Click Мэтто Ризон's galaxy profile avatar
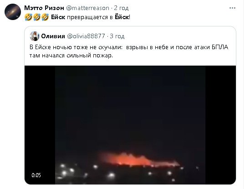The image size is (250, 189). click(x=13, y=12)
